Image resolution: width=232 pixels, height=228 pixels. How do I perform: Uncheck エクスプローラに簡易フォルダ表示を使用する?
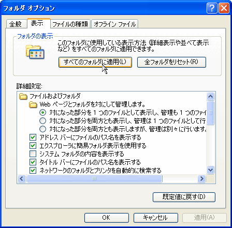click(x=33, y=146)
